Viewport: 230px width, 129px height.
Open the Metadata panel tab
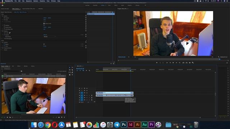(x=41, y=9)
